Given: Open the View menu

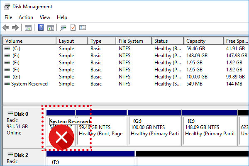Looking at the screenshot, I should (x=45, y=17).
